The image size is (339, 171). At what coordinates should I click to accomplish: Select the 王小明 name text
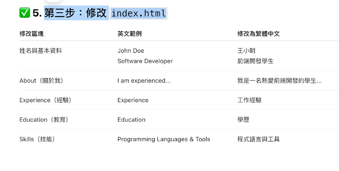pyautogui.click(x=246, y=51)
